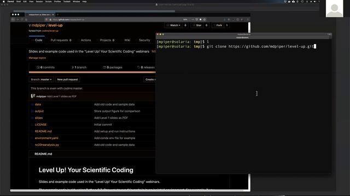Open the Profiles menu
The height and width of the screenshot is (196, 350).
57,1
